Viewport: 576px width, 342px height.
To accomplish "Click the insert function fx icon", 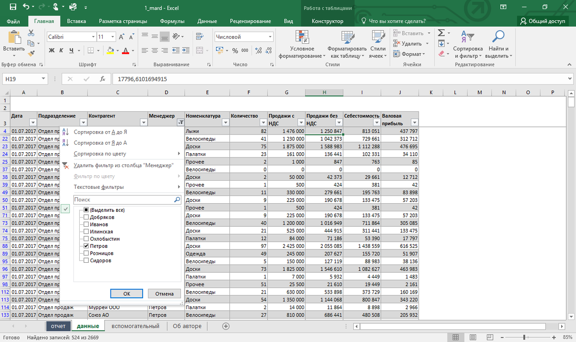I will click(102, 79).
